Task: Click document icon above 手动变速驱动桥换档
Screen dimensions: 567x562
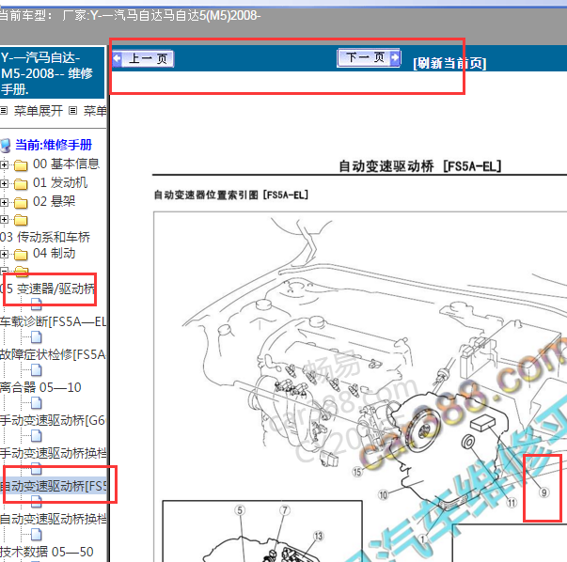Action: pos(36,436)
